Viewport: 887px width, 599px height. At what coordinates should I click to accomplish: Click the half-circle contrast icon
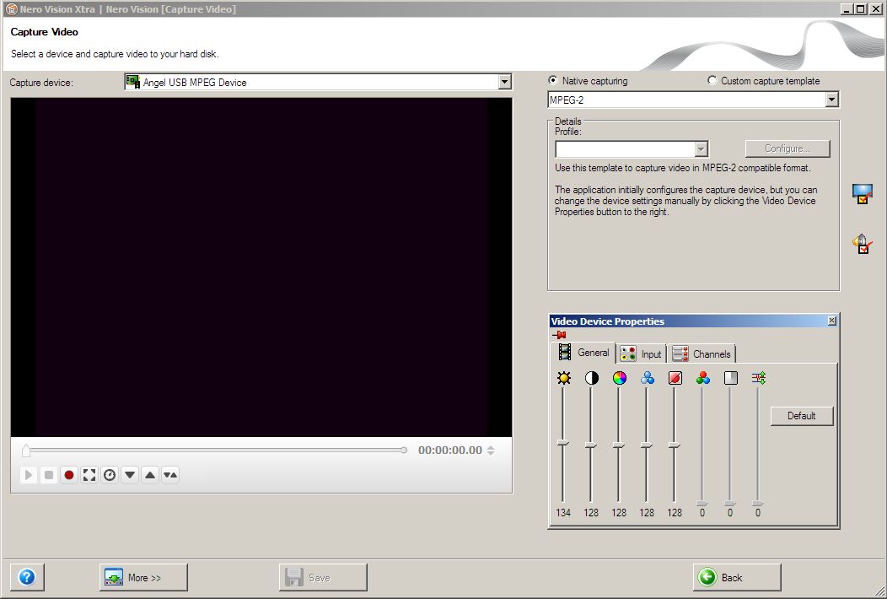(591, 378)
